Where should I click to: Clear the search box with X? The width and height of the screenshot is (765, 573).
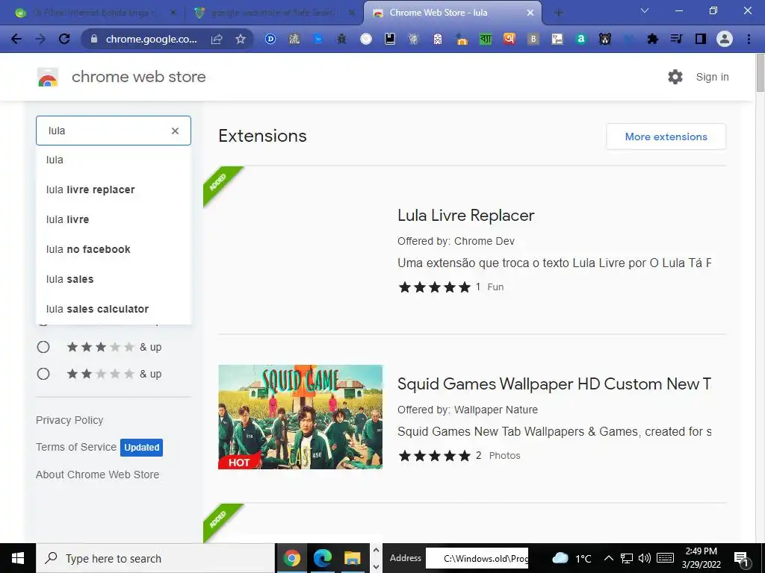coord(175,131)
